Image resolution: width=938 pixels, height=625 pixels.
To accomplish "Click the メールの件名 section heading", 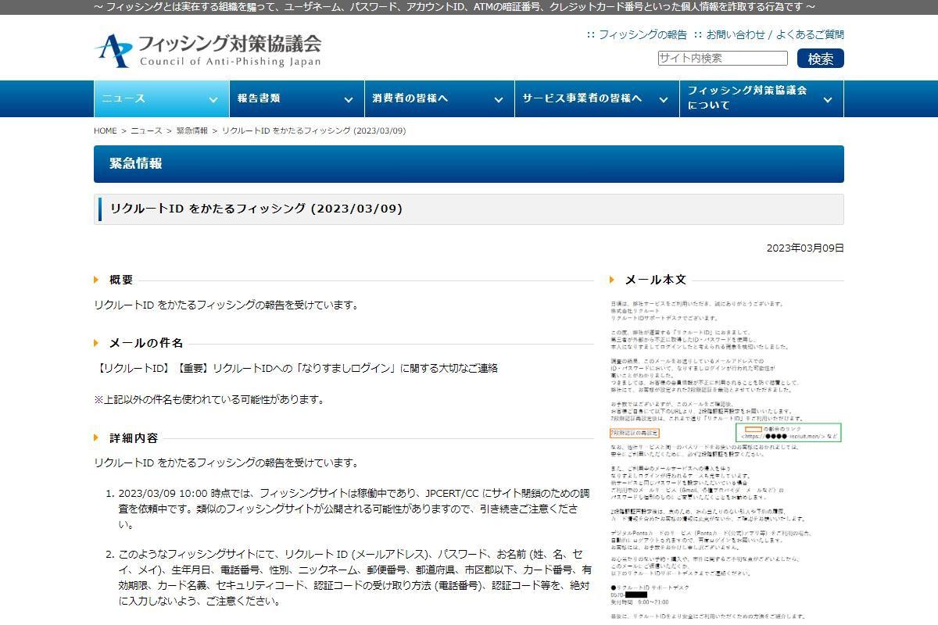I will [x=146, y=343].
